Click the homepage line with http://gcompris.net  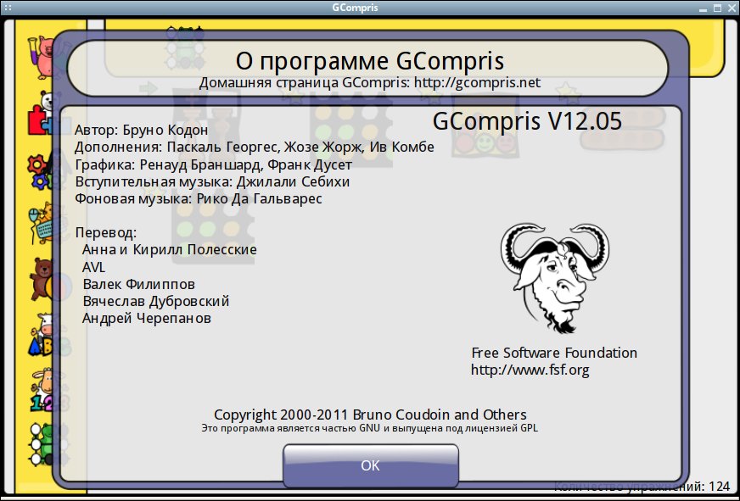tap(369, 82)
